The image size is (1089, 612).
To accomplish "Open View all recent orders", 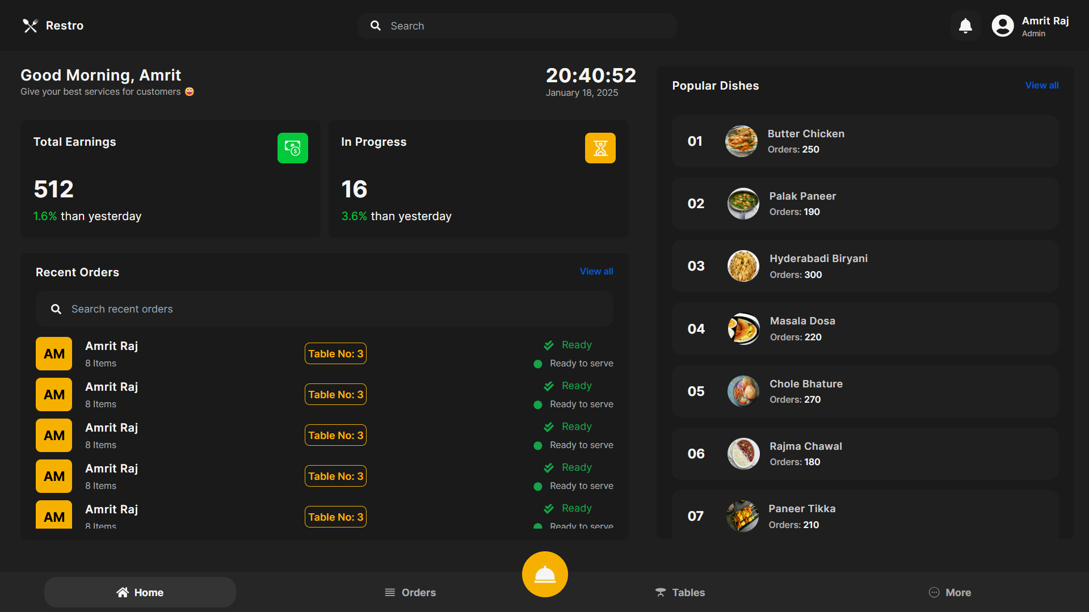I will pos(596,271).
